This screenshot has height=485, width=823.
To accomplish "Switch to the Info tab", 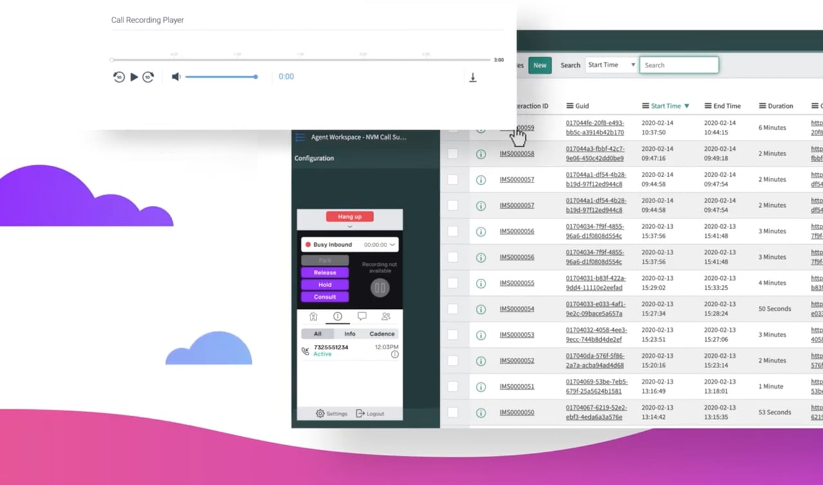I will tap(350, 333).
